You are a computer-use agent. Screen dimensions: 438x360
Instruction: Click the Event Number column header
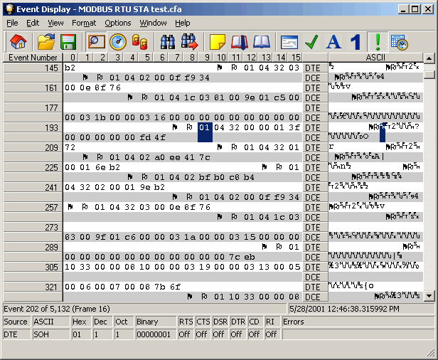pos(32,57)
